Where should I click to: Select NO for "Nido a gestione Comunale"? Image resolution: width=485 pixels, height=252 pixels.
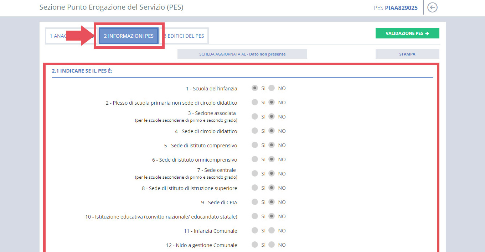coord(271,245)
